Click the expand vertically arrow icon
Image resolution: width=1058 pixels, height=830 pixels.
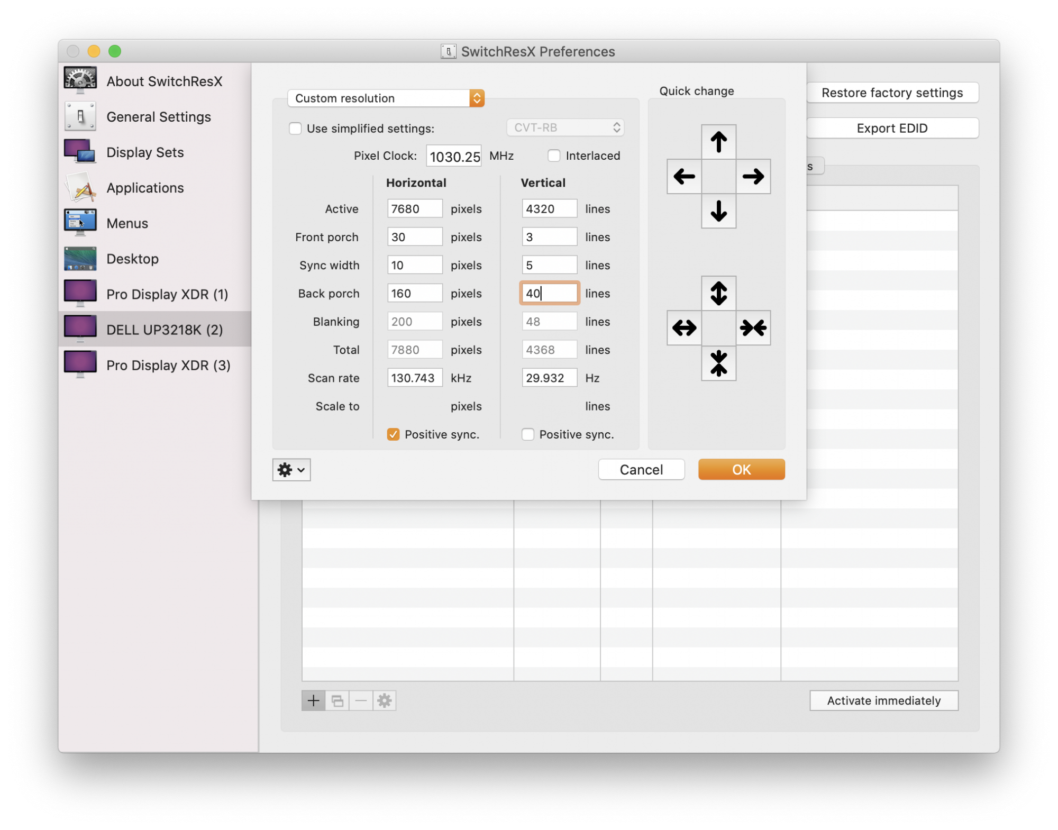tap(718, 293)
